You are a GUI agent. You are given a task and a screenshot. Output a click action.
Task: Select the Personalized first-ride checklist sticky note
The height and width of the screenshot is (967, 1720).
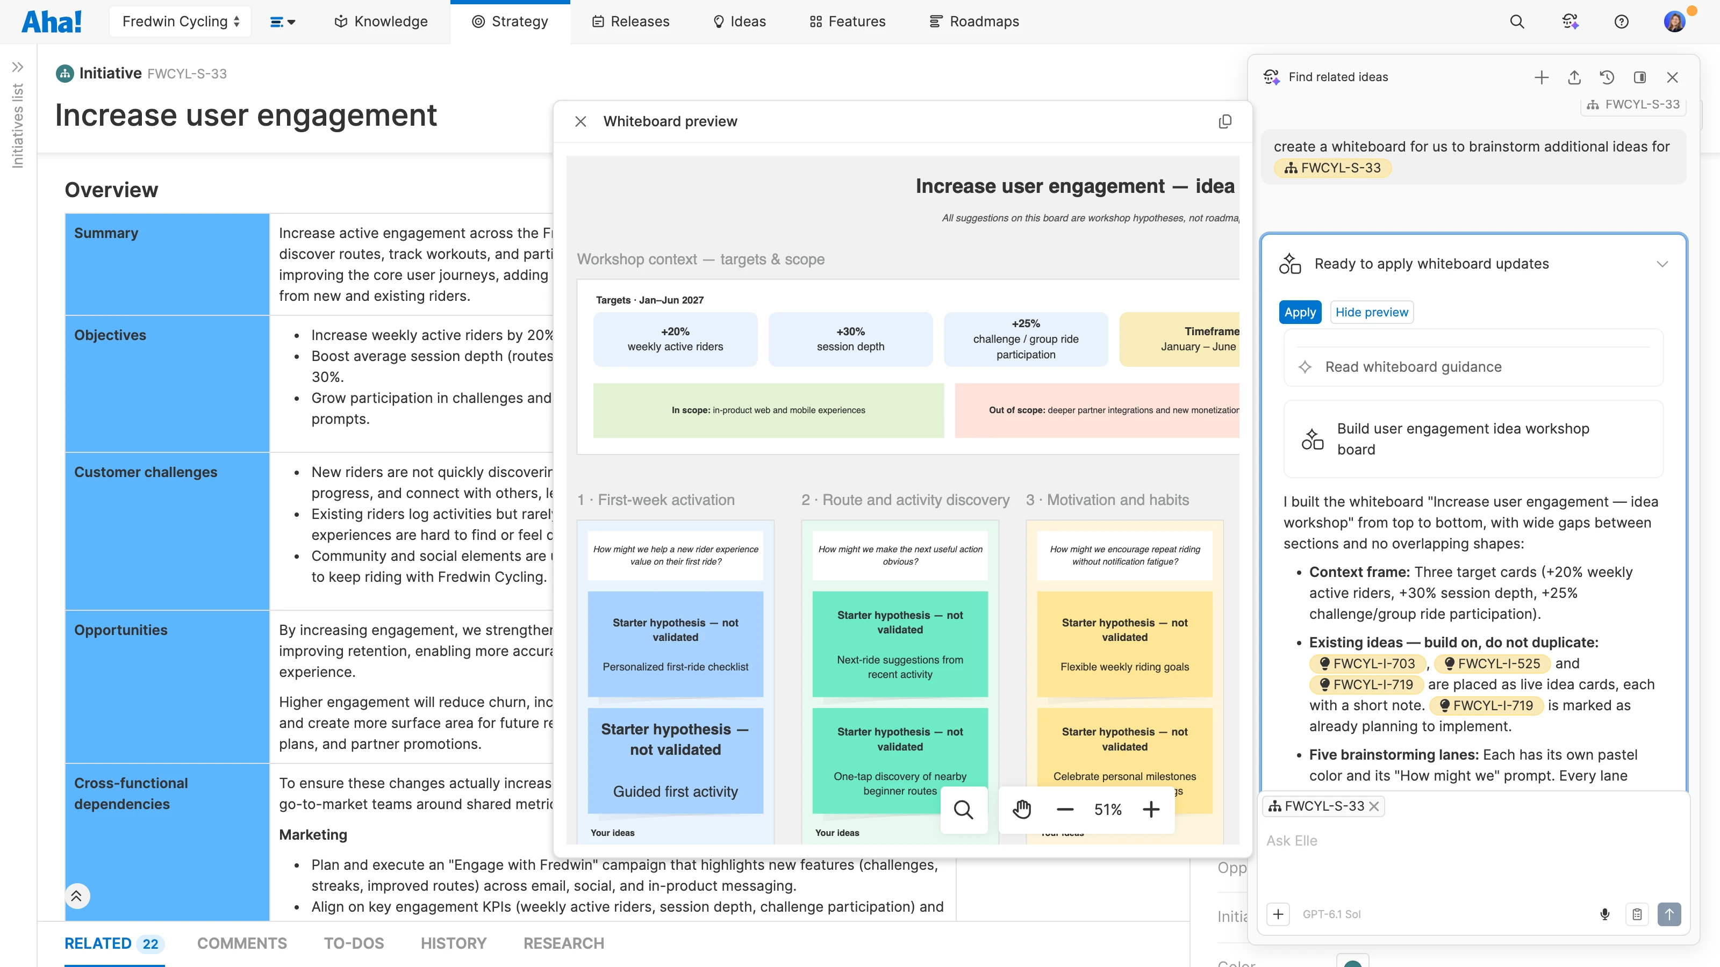pyautogui.click(x=675, y=644)
